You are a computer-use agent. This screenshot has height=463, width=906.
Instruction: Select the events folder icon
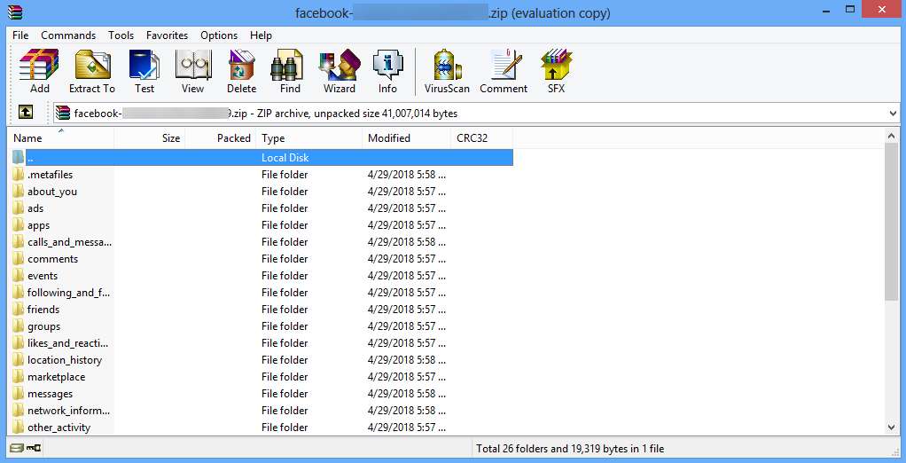(x=19, y=275)
